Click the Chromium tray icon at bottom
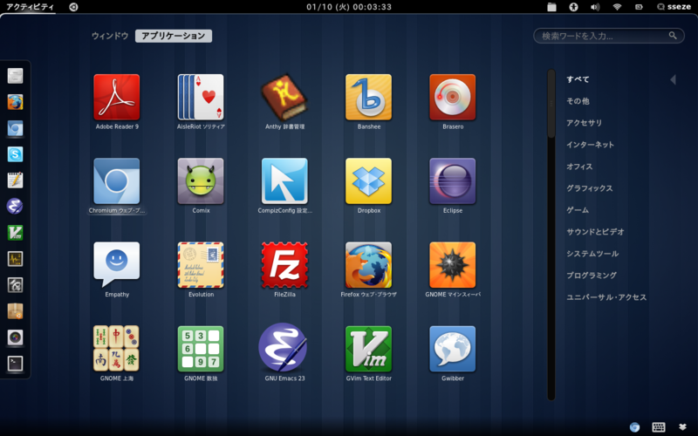Viewport: 698px width, 436px height. point(635,427)
